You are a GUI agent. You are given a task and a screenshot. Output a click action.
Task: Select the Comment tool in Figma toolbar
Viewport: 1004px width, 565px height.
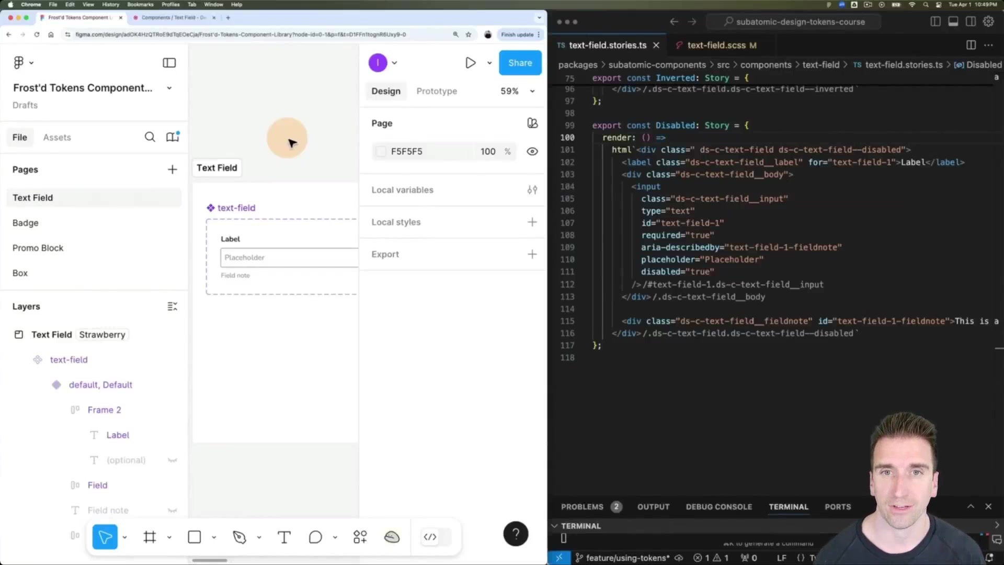pyautogui.click(x=315, y=537)
